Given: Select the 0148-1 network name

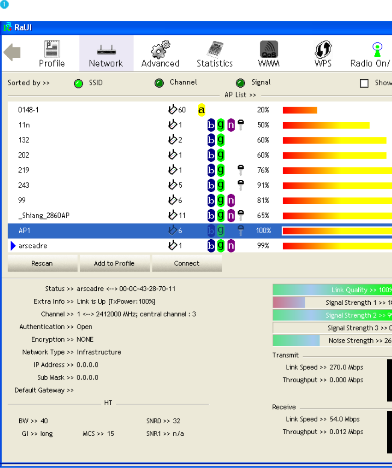Looking at the screenshot, I should [28, 110].
